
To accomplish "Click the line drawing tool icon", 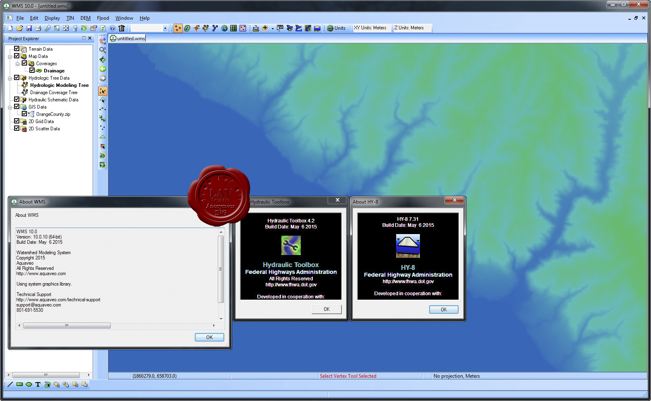I will (10, 385).
